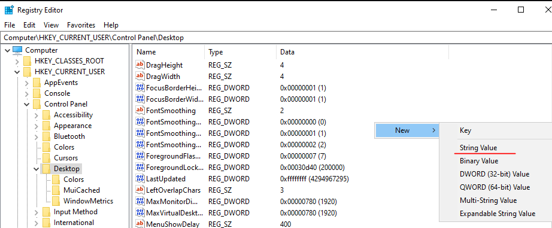Click the HKEY_CURRENT_USER folder icon

[x=28, y=72]
